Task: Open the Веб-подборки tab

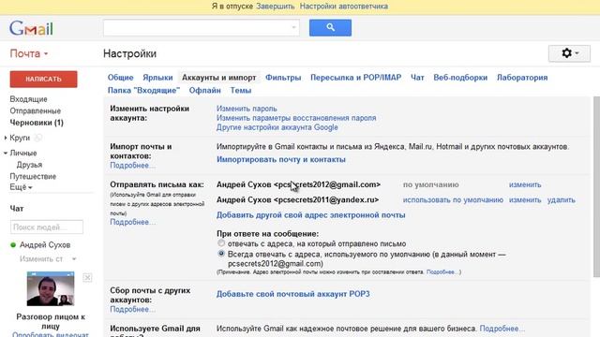Action: coord(460,78)
